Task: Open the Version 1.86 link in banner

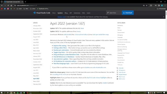Action: (x=61, y=17)
